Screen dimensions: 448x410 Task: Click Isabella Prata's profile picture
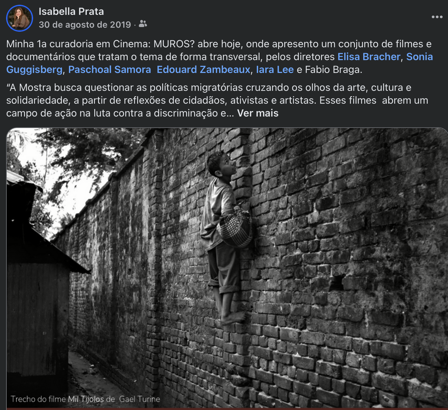(x=20, y=18)
